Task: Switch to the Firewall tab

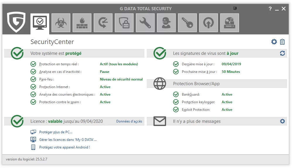Action: coord(82,23)
